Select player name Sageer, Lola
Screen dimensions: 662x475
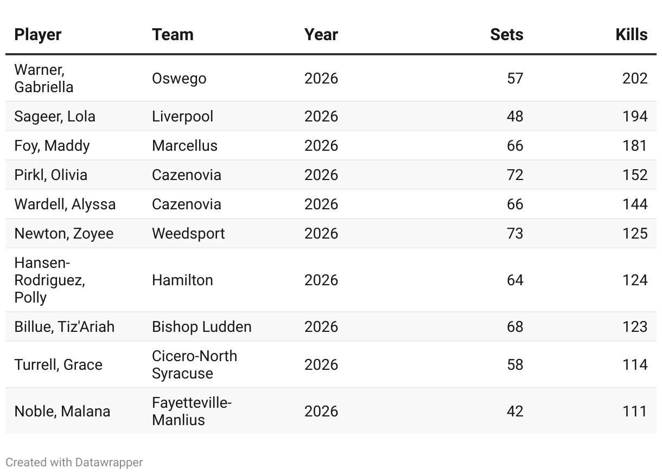click(x=55, y=117)
